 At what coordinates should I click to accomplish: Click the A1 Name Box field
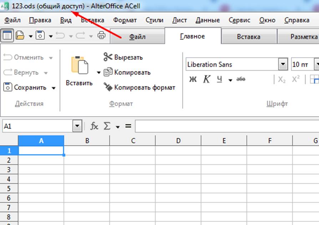[x=37, y=126]
